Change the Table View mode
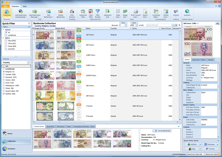This screenshot has width=222, height=157. tap(118, 13)
